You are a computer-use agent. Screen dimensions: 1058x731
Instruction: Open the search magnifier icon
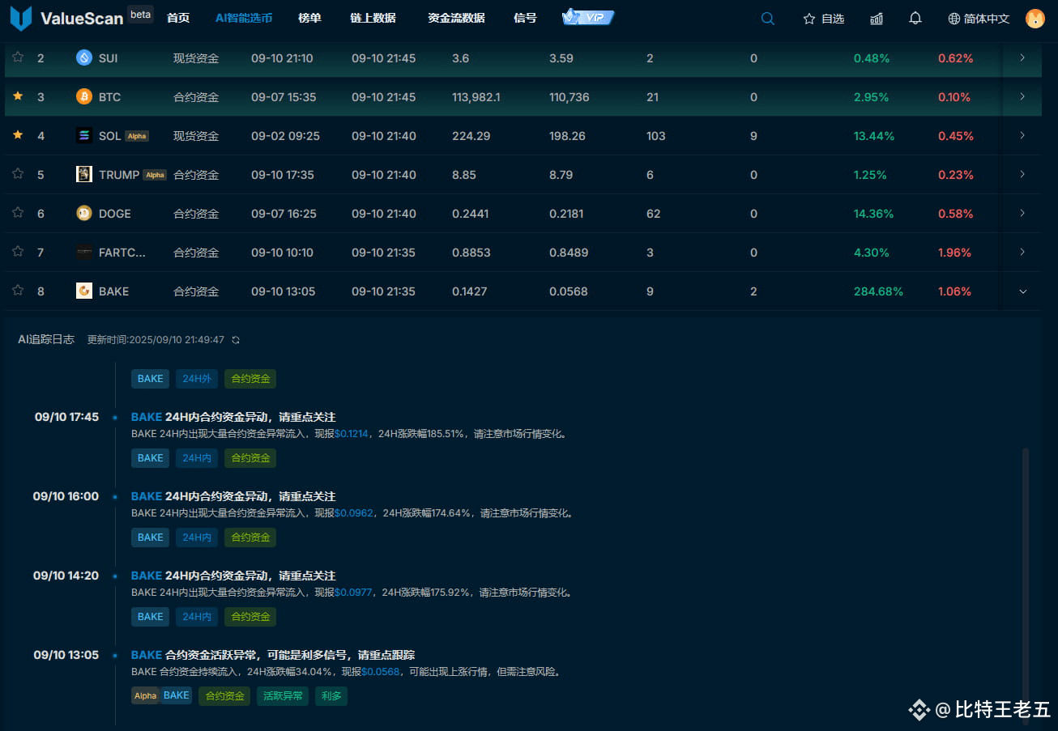768,18
